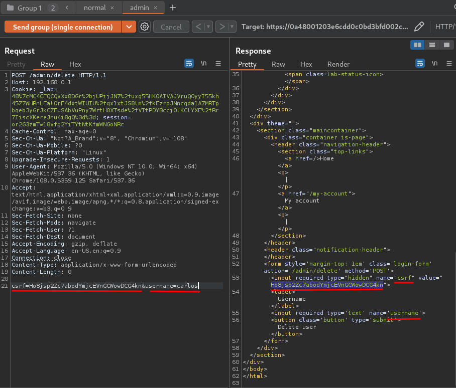This screenshot has width=456, height=388.
Task: Close the normal tab
Action: tap(112, 8)
